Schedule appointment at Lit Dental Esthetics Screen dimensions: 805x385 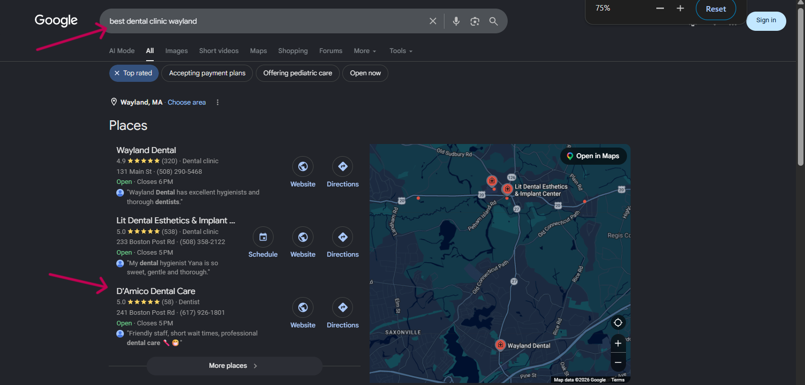(263, 237)
